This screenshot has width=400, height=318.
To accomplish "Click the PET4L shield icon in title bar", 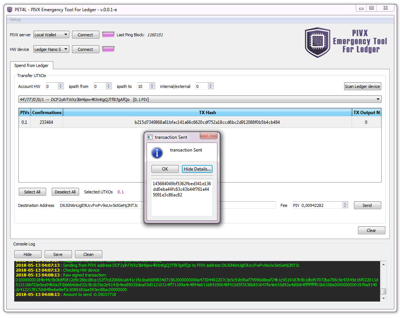I will (x=10, y=10).
